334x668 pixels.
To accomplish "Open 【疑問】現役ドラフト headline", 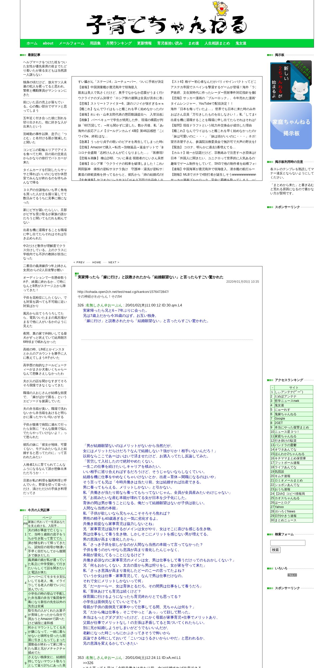I will [211, 125].
